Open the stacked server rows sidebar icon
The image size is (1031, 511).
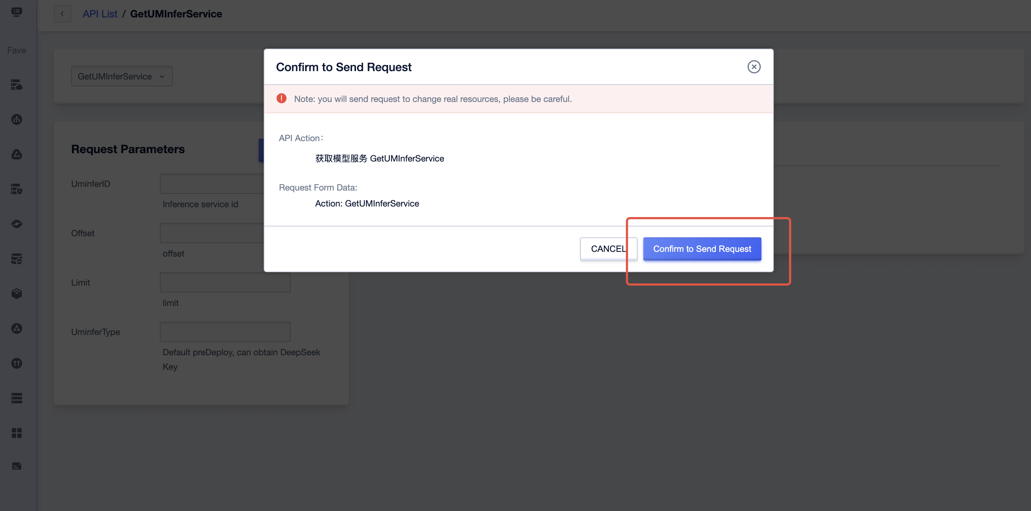(16, 398)
